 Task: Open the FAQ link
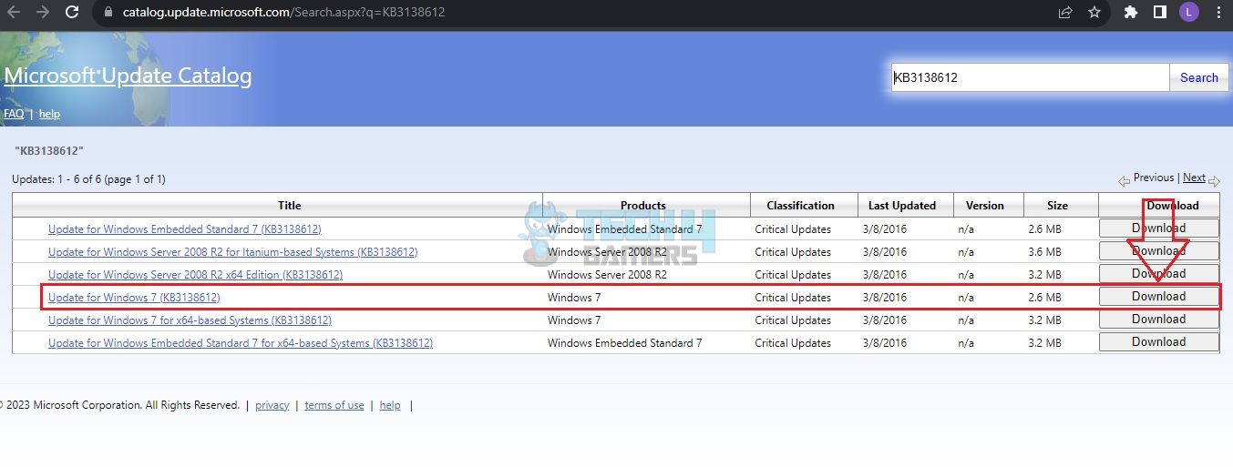[x=14, y=114]
